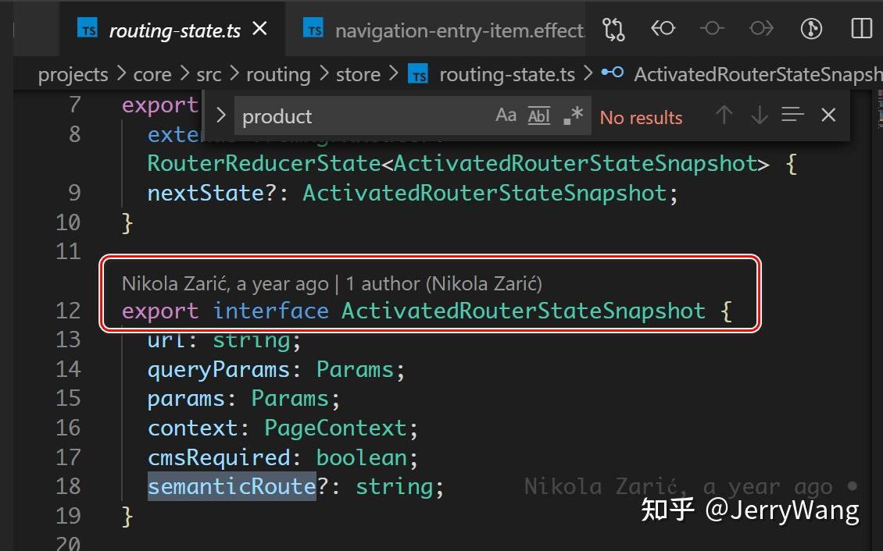
Task: Click the store breadcrumb segment
Action: pos(358,74)
